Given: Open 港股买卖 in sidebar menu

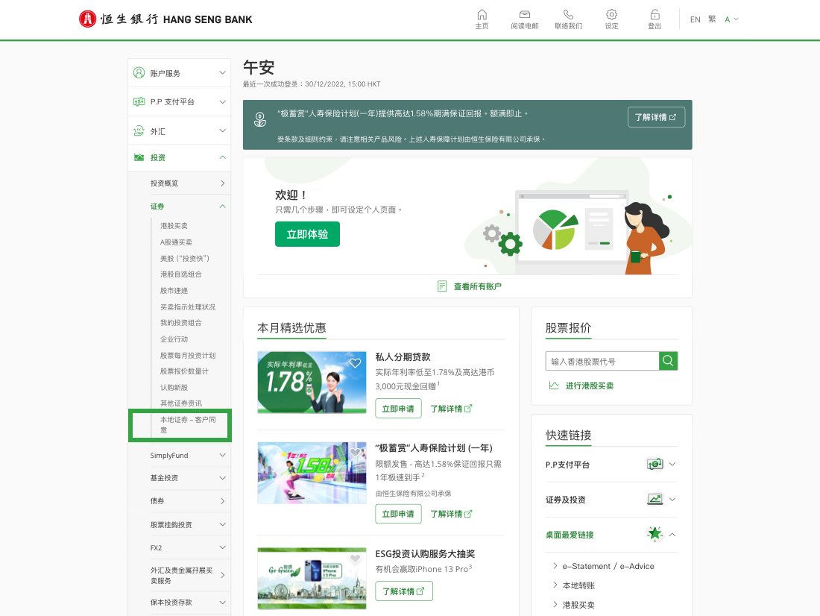Looking at the screenshot, I should (174, 225).
